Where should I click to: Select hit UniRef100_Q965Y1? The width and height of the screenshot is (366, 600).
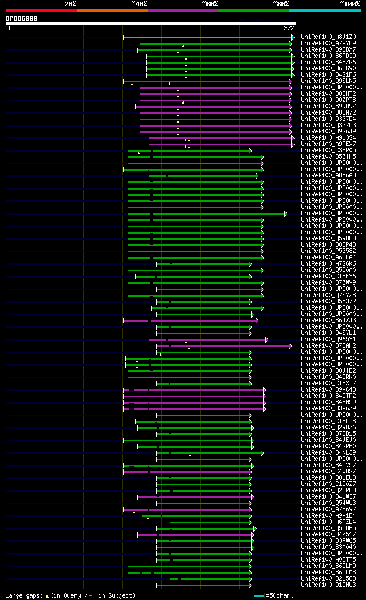pos(328,340)
